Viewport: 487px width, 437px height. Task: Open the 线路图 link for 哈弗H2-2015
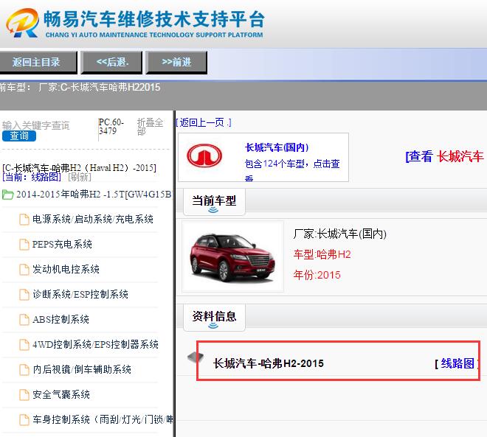click(x=457, y=363)
